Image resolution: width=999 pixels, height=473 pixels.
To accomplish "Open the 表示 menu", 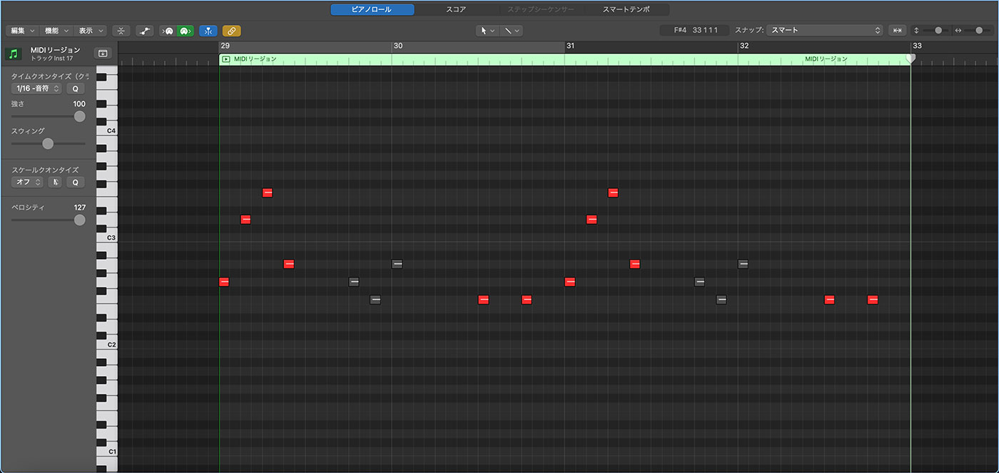I will tap(90, 31).
